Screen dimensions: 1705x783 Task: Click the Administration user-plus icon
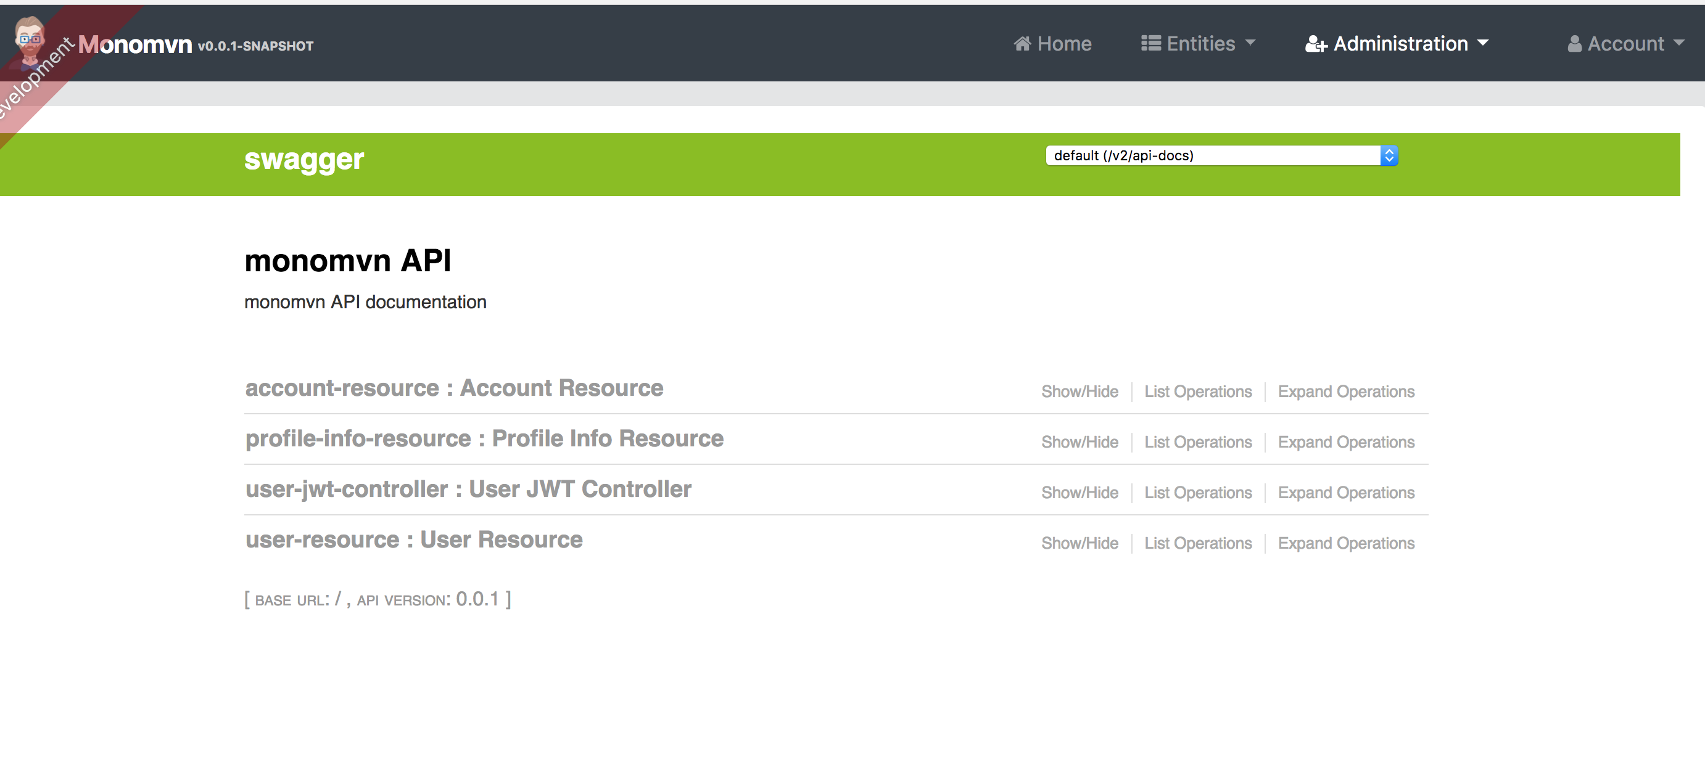(x=1317, y=43)
